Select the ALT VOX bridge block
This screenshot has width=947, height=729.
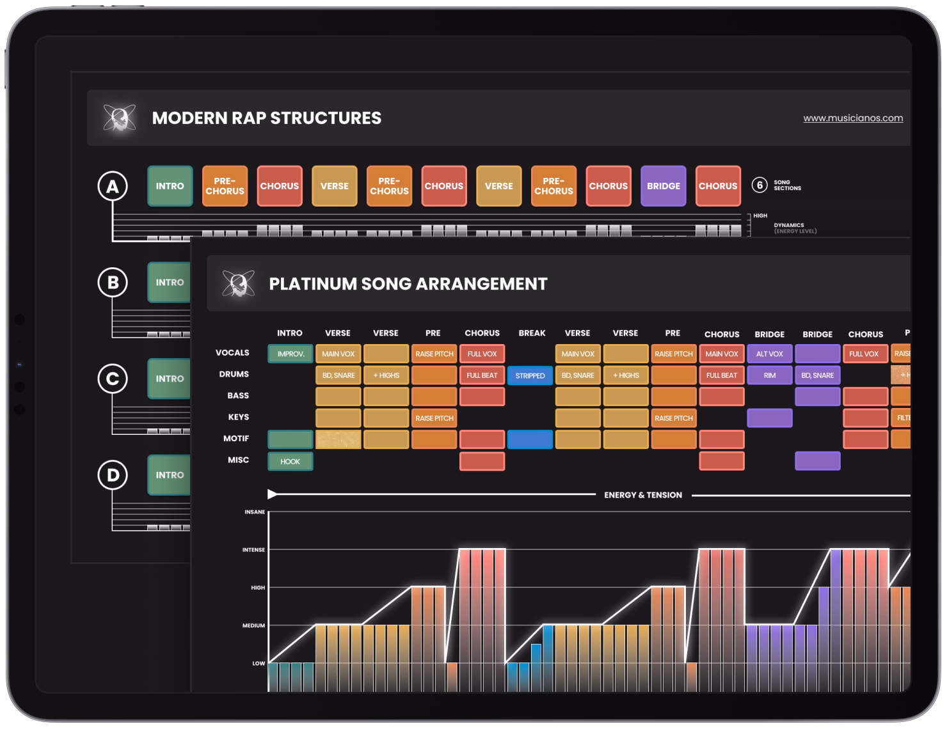pyautogui.click(x=770, y=354)
